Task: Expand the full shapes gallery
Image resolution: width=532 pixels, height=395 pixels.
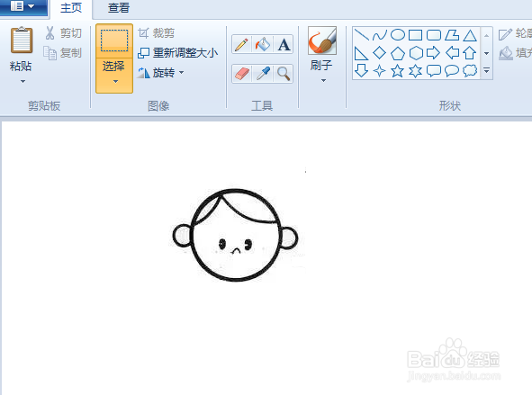Action: [x=486, y=70]
